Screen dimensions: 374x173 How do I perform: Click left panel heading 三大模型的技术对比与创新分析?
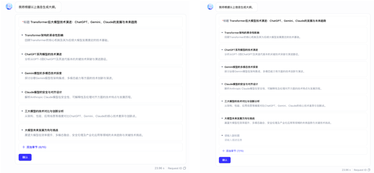(x=44, y=111)
